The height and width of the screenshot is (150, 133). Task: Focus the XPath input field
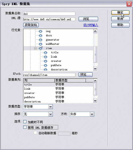[x=49, y=75]
